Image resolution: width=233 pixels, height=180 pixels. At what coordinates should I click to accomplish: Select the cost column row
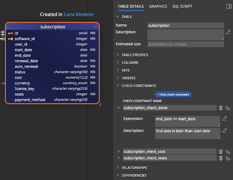pos(52,77)
